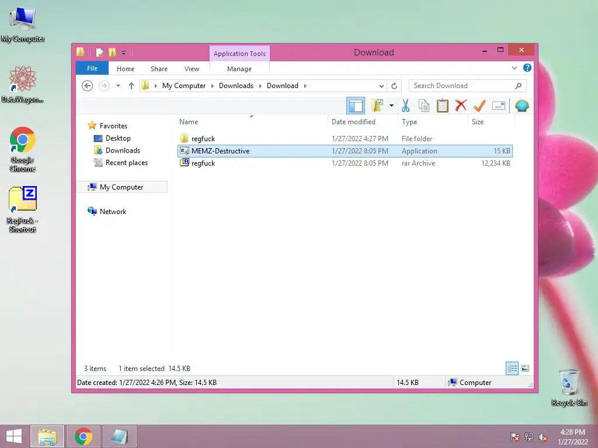The image size is (598, 448).
Task: Open the recent locations dropdown arrow
Action: click(x=118, y=86)
